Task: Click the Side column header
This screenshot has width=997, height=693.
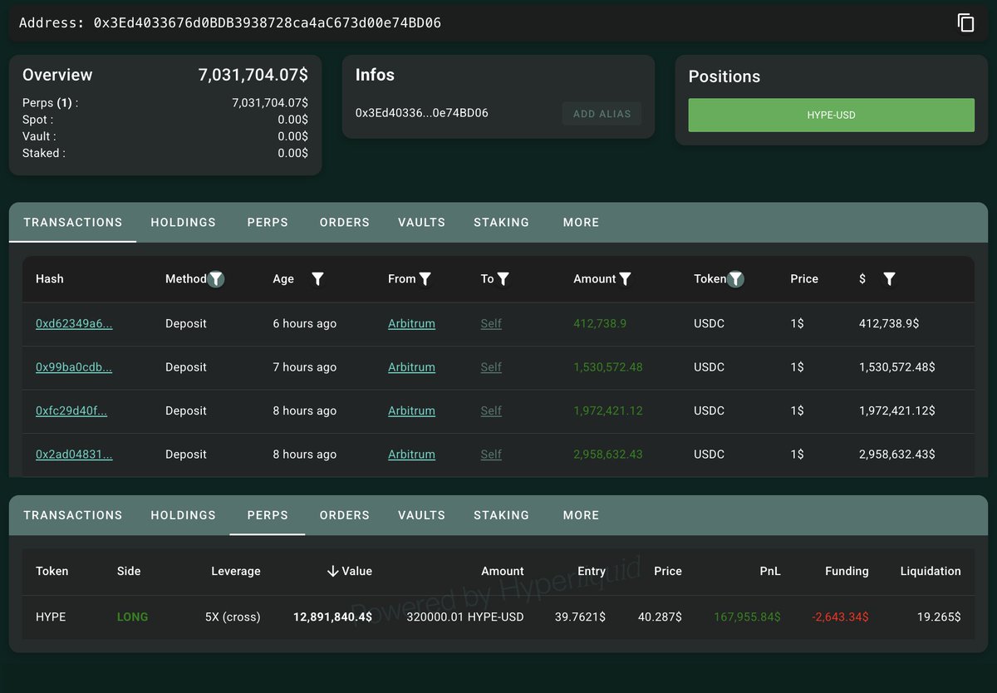Action: click(x=129, y=571)
